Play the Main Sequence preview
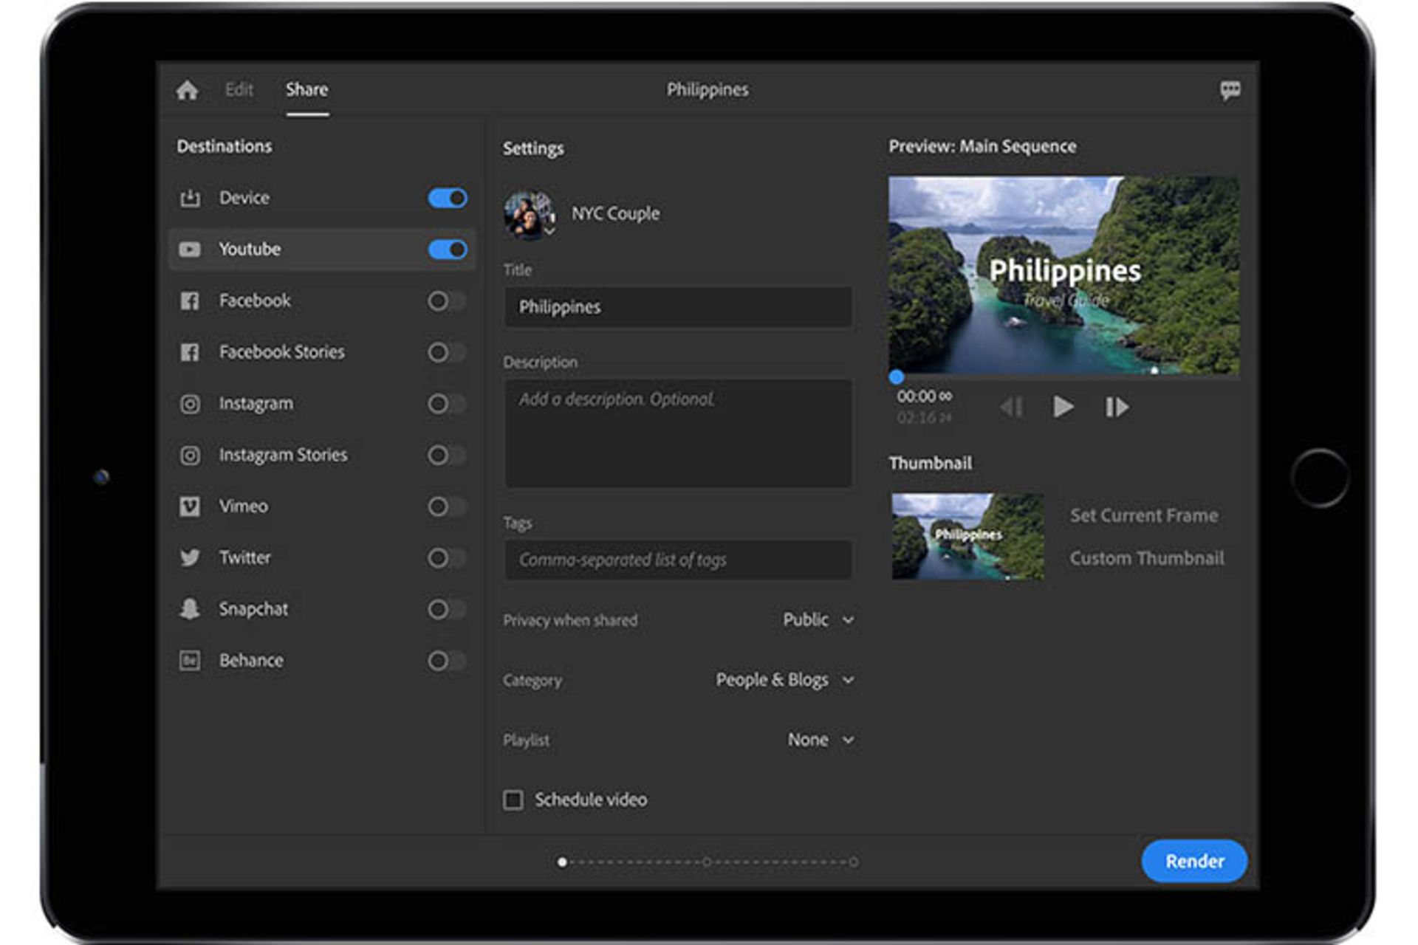1418x945 pixels. (x=1063, y=407)
